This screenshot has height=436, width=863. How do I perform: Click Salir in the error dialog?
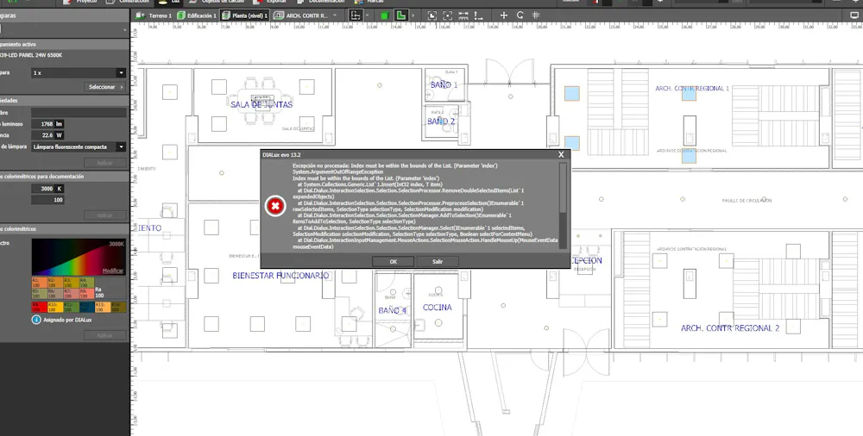click(x=438, y=262)
